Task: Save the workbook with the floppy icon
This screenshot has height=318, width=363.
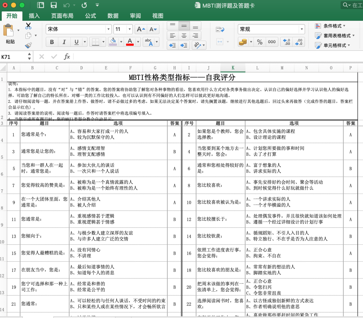Action: (54, 5)
